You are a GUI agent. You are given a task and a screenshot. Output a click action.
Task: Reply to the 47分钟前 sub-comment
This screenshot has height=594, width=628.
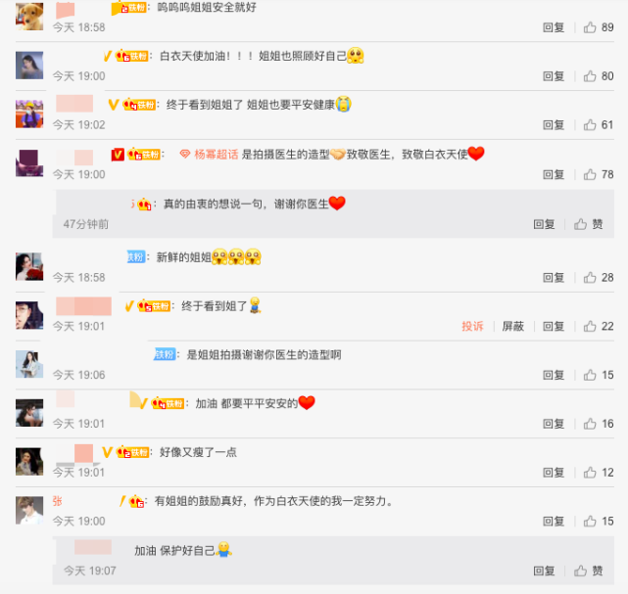(544, 224)
